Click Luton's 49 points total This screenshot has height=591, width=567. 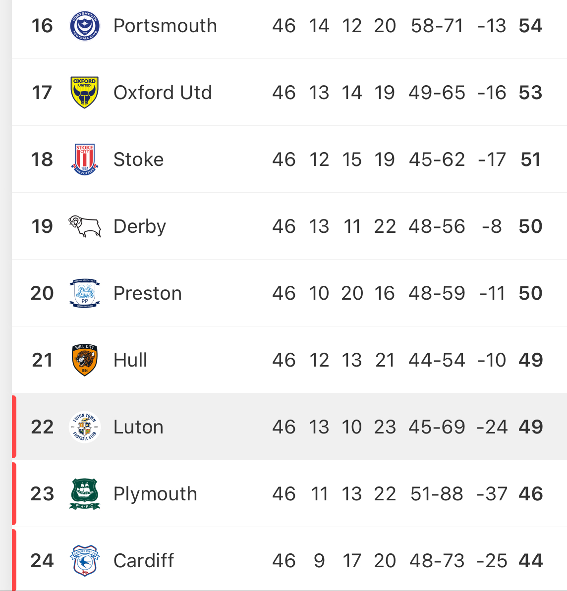click(530, 427)
